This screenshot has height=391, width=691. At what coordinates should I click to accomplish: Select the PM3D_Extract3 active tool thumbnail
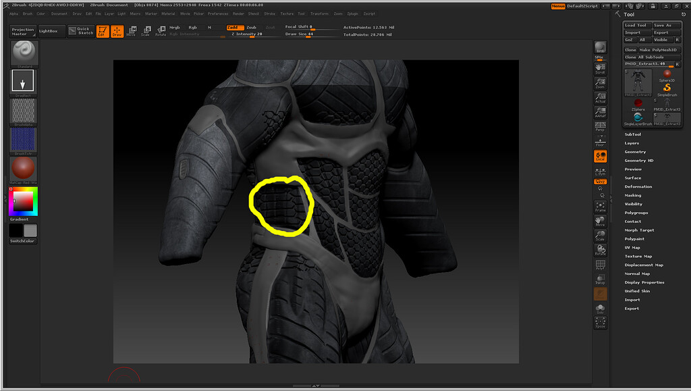(638, 82)
